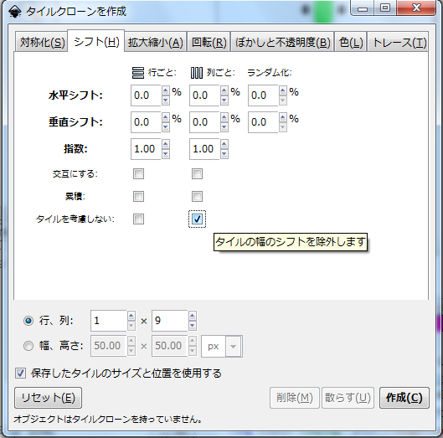This screenshot has width=443, height=438.
Task: Toggle use saved tile size and position
Action: (x=20, y=374)
